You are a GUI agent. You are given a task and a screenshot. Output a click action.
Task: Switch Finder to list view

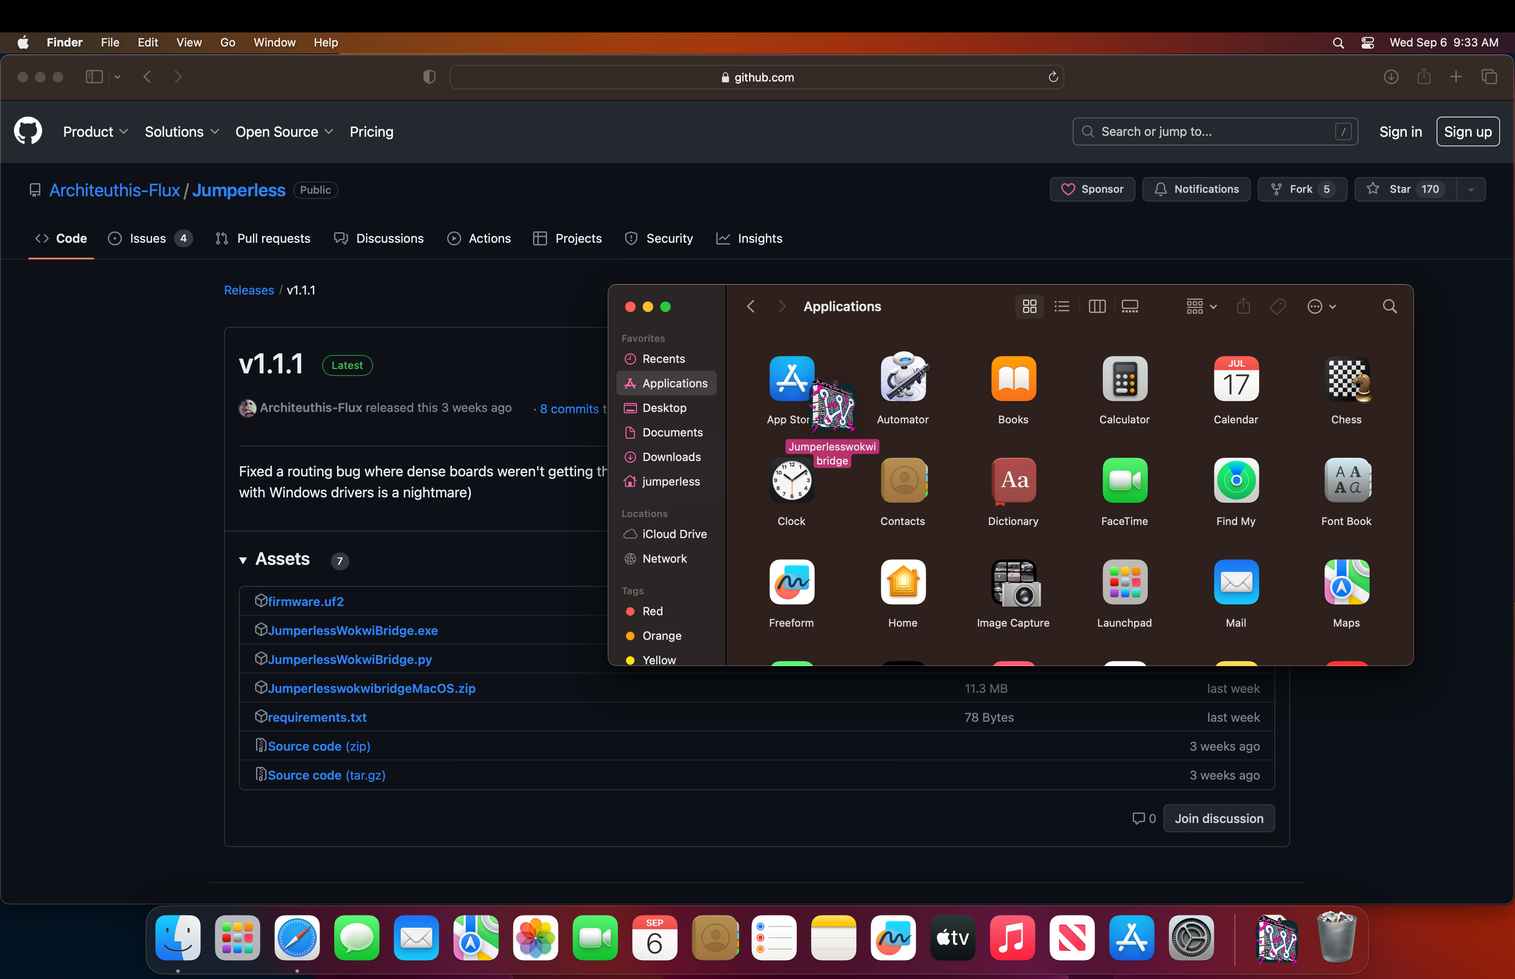[1062, 306]
